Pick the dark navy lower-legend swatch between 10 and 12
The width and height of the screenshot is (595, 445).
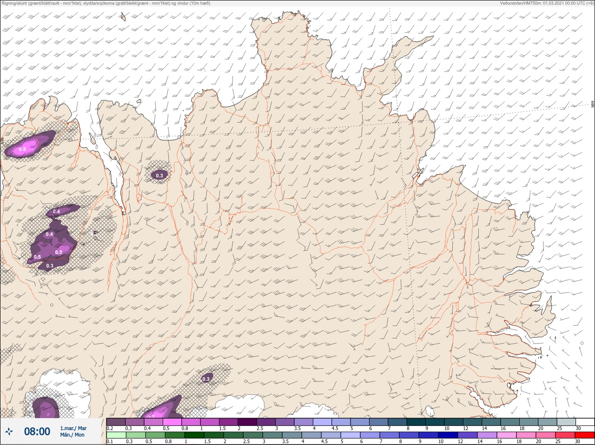click(448, 435)
